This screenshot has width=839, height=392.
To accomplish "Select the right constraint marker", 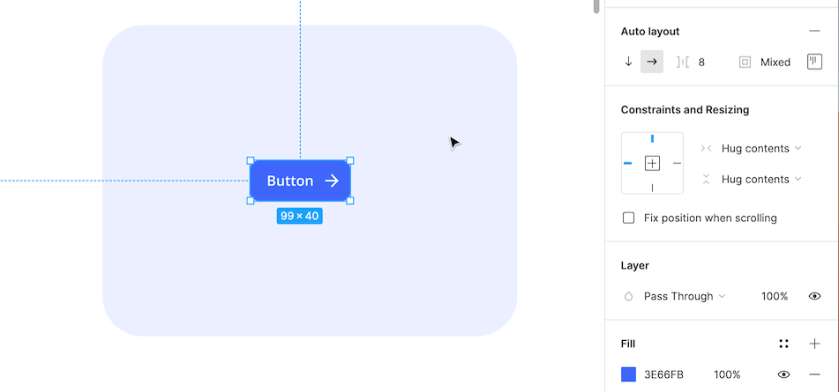I will tap(677, 164).
